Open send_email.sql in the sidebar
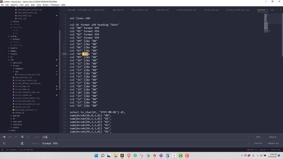This screenshot has width=283, height=159. [24, 16]
